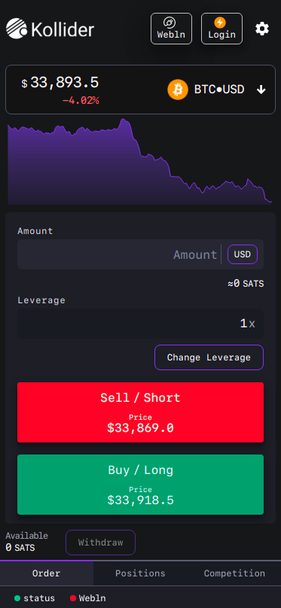Viewport: 281px width, 608px height.
Task: Switch to the Competition tab
Action: click(234, 573)
